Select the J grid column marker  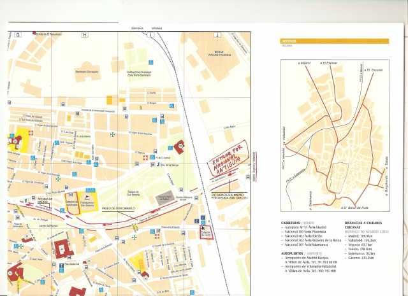218,34
